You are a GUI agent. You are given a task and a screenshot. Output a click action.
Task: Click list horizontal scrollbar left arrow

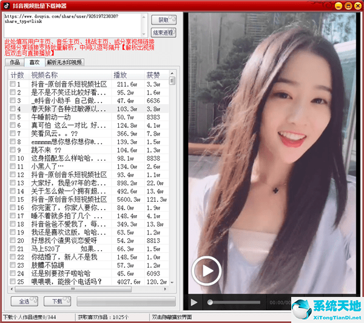pyautogui.click(x=12, y=289)
